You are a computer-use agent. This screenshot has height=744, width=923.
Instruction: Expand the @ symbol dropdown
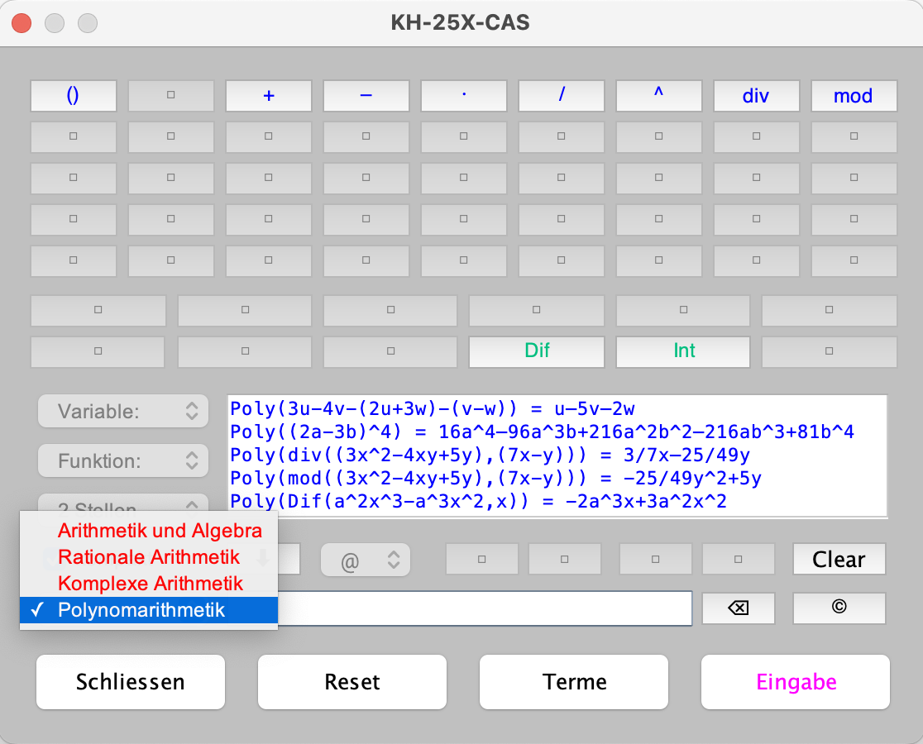366,560
